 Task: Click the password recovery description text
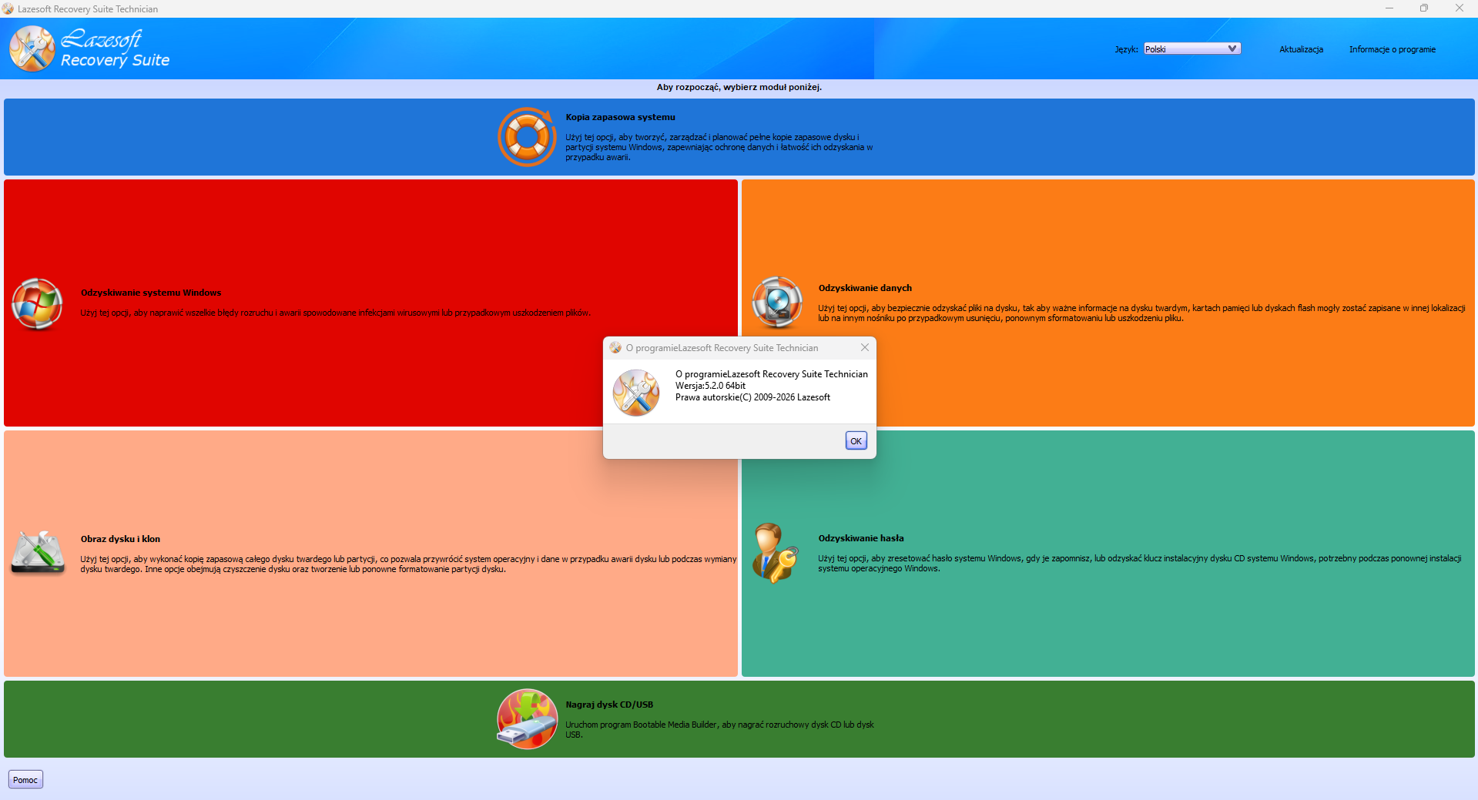click(1140, 564)
